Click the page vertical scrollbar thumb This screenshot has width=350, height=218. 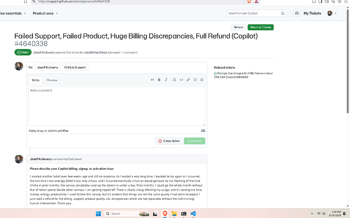click(x=347, y=61)
